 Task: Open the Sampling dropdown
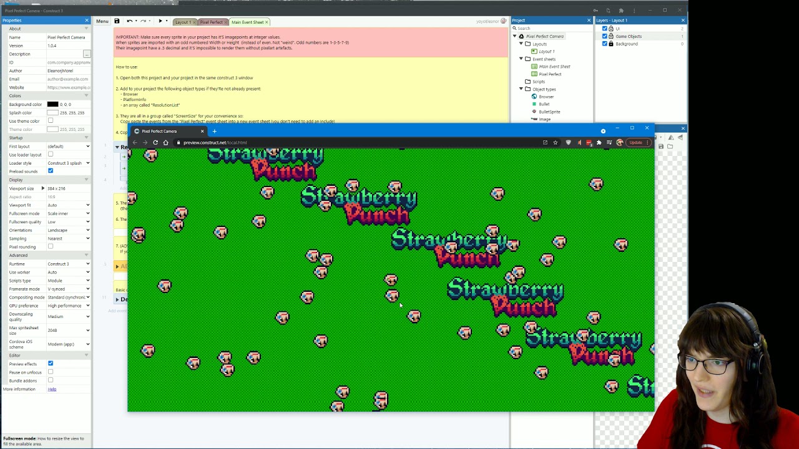coord(68,238)
